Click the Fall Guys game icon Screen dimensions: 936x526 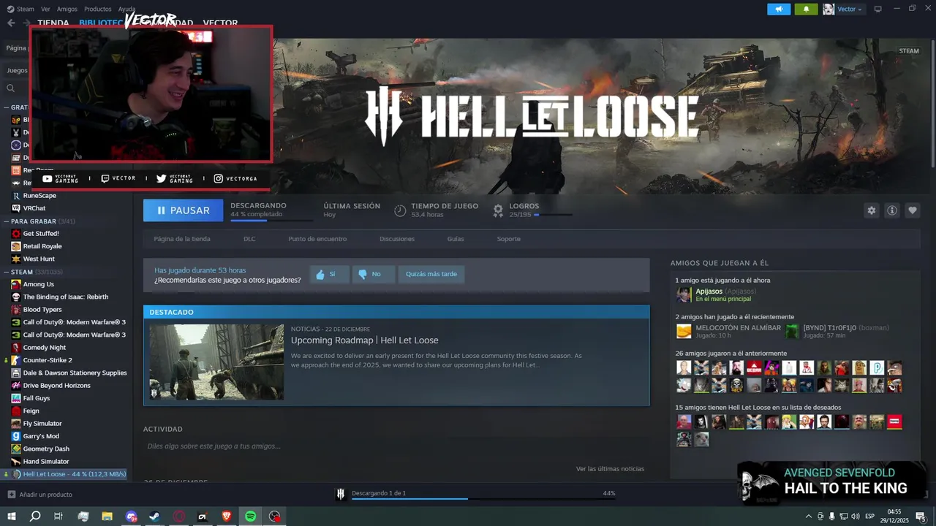[x=16, y=398]
